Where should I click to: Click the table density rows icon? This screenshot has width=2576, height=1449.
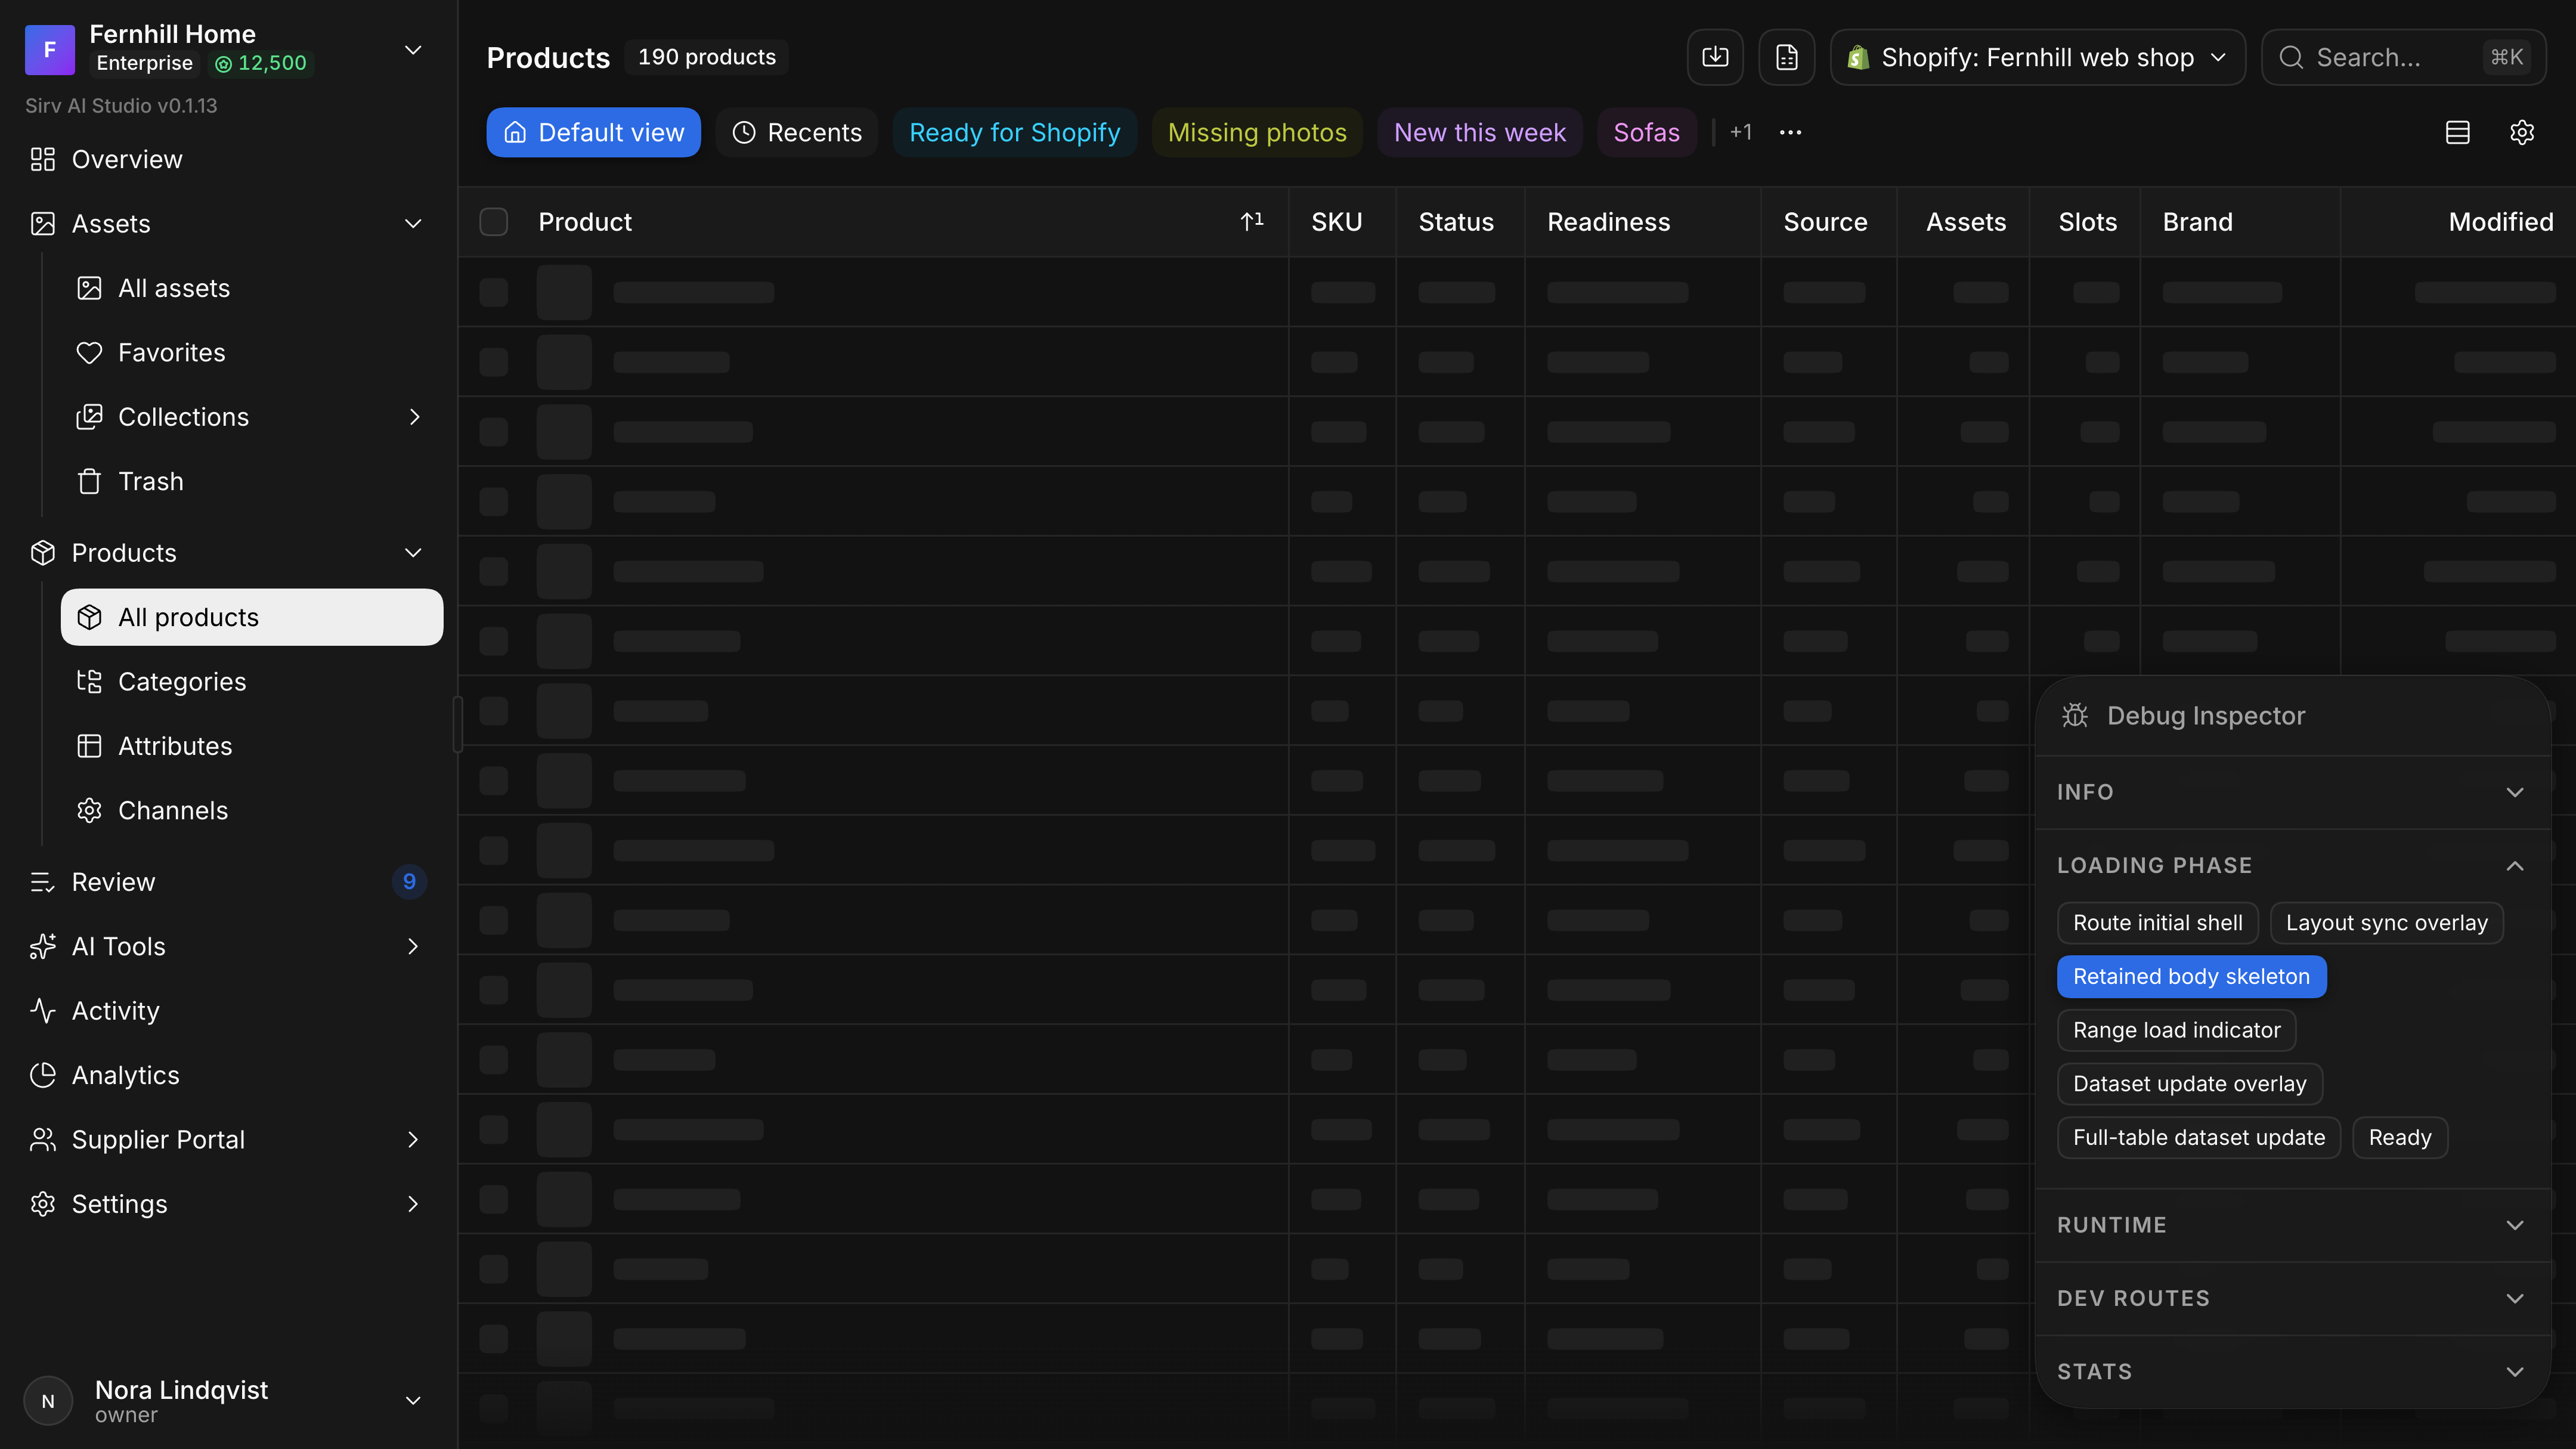pos(2458,132)
